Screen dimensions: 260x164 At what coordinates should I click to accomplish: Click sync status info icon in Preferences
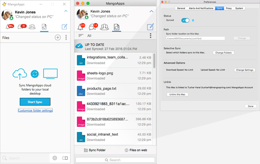click(193, 20)
